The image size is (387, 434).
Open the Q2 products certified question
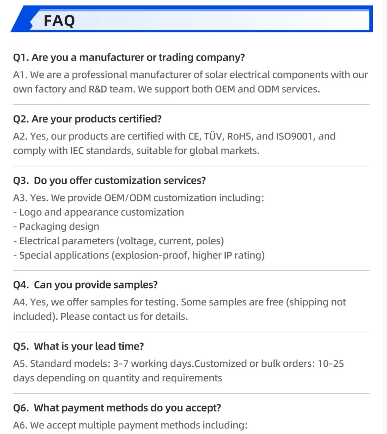[87, 119]
